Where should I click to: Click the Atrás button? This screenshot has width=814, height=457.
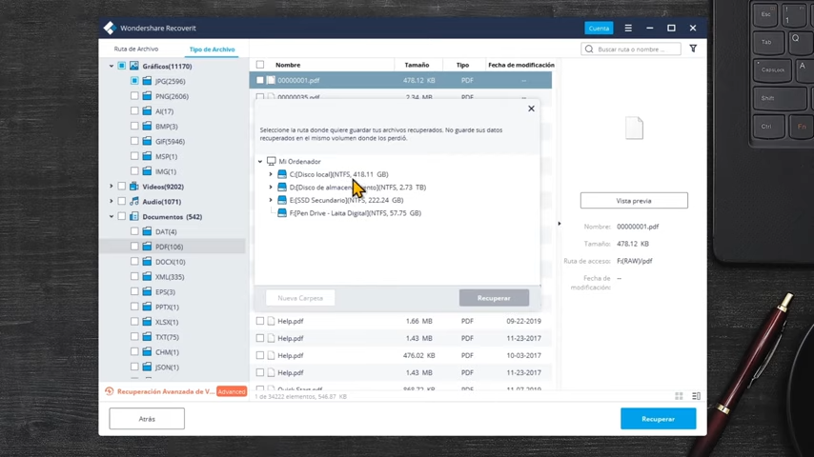147,419
